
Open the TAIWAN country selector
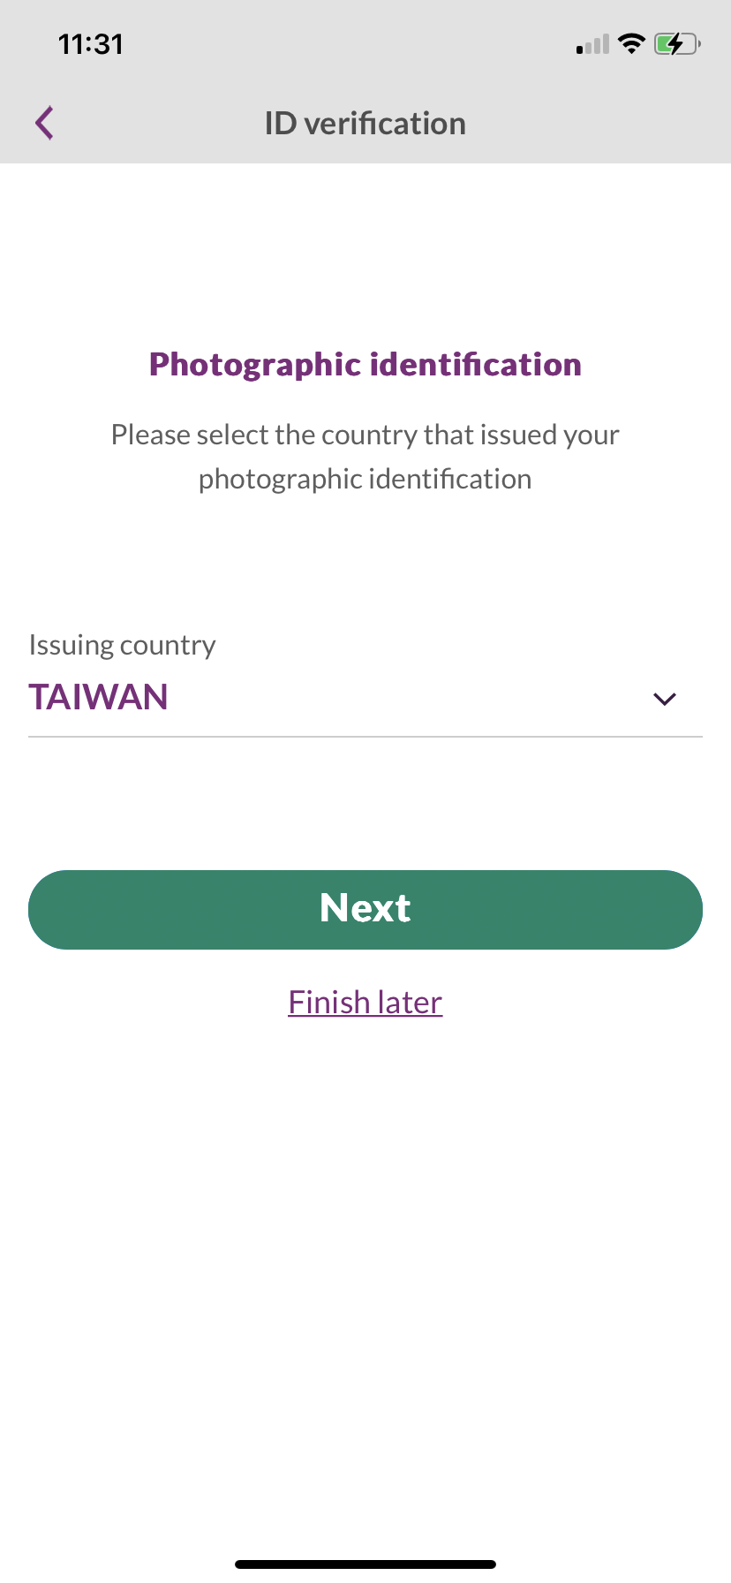[99, 698]
